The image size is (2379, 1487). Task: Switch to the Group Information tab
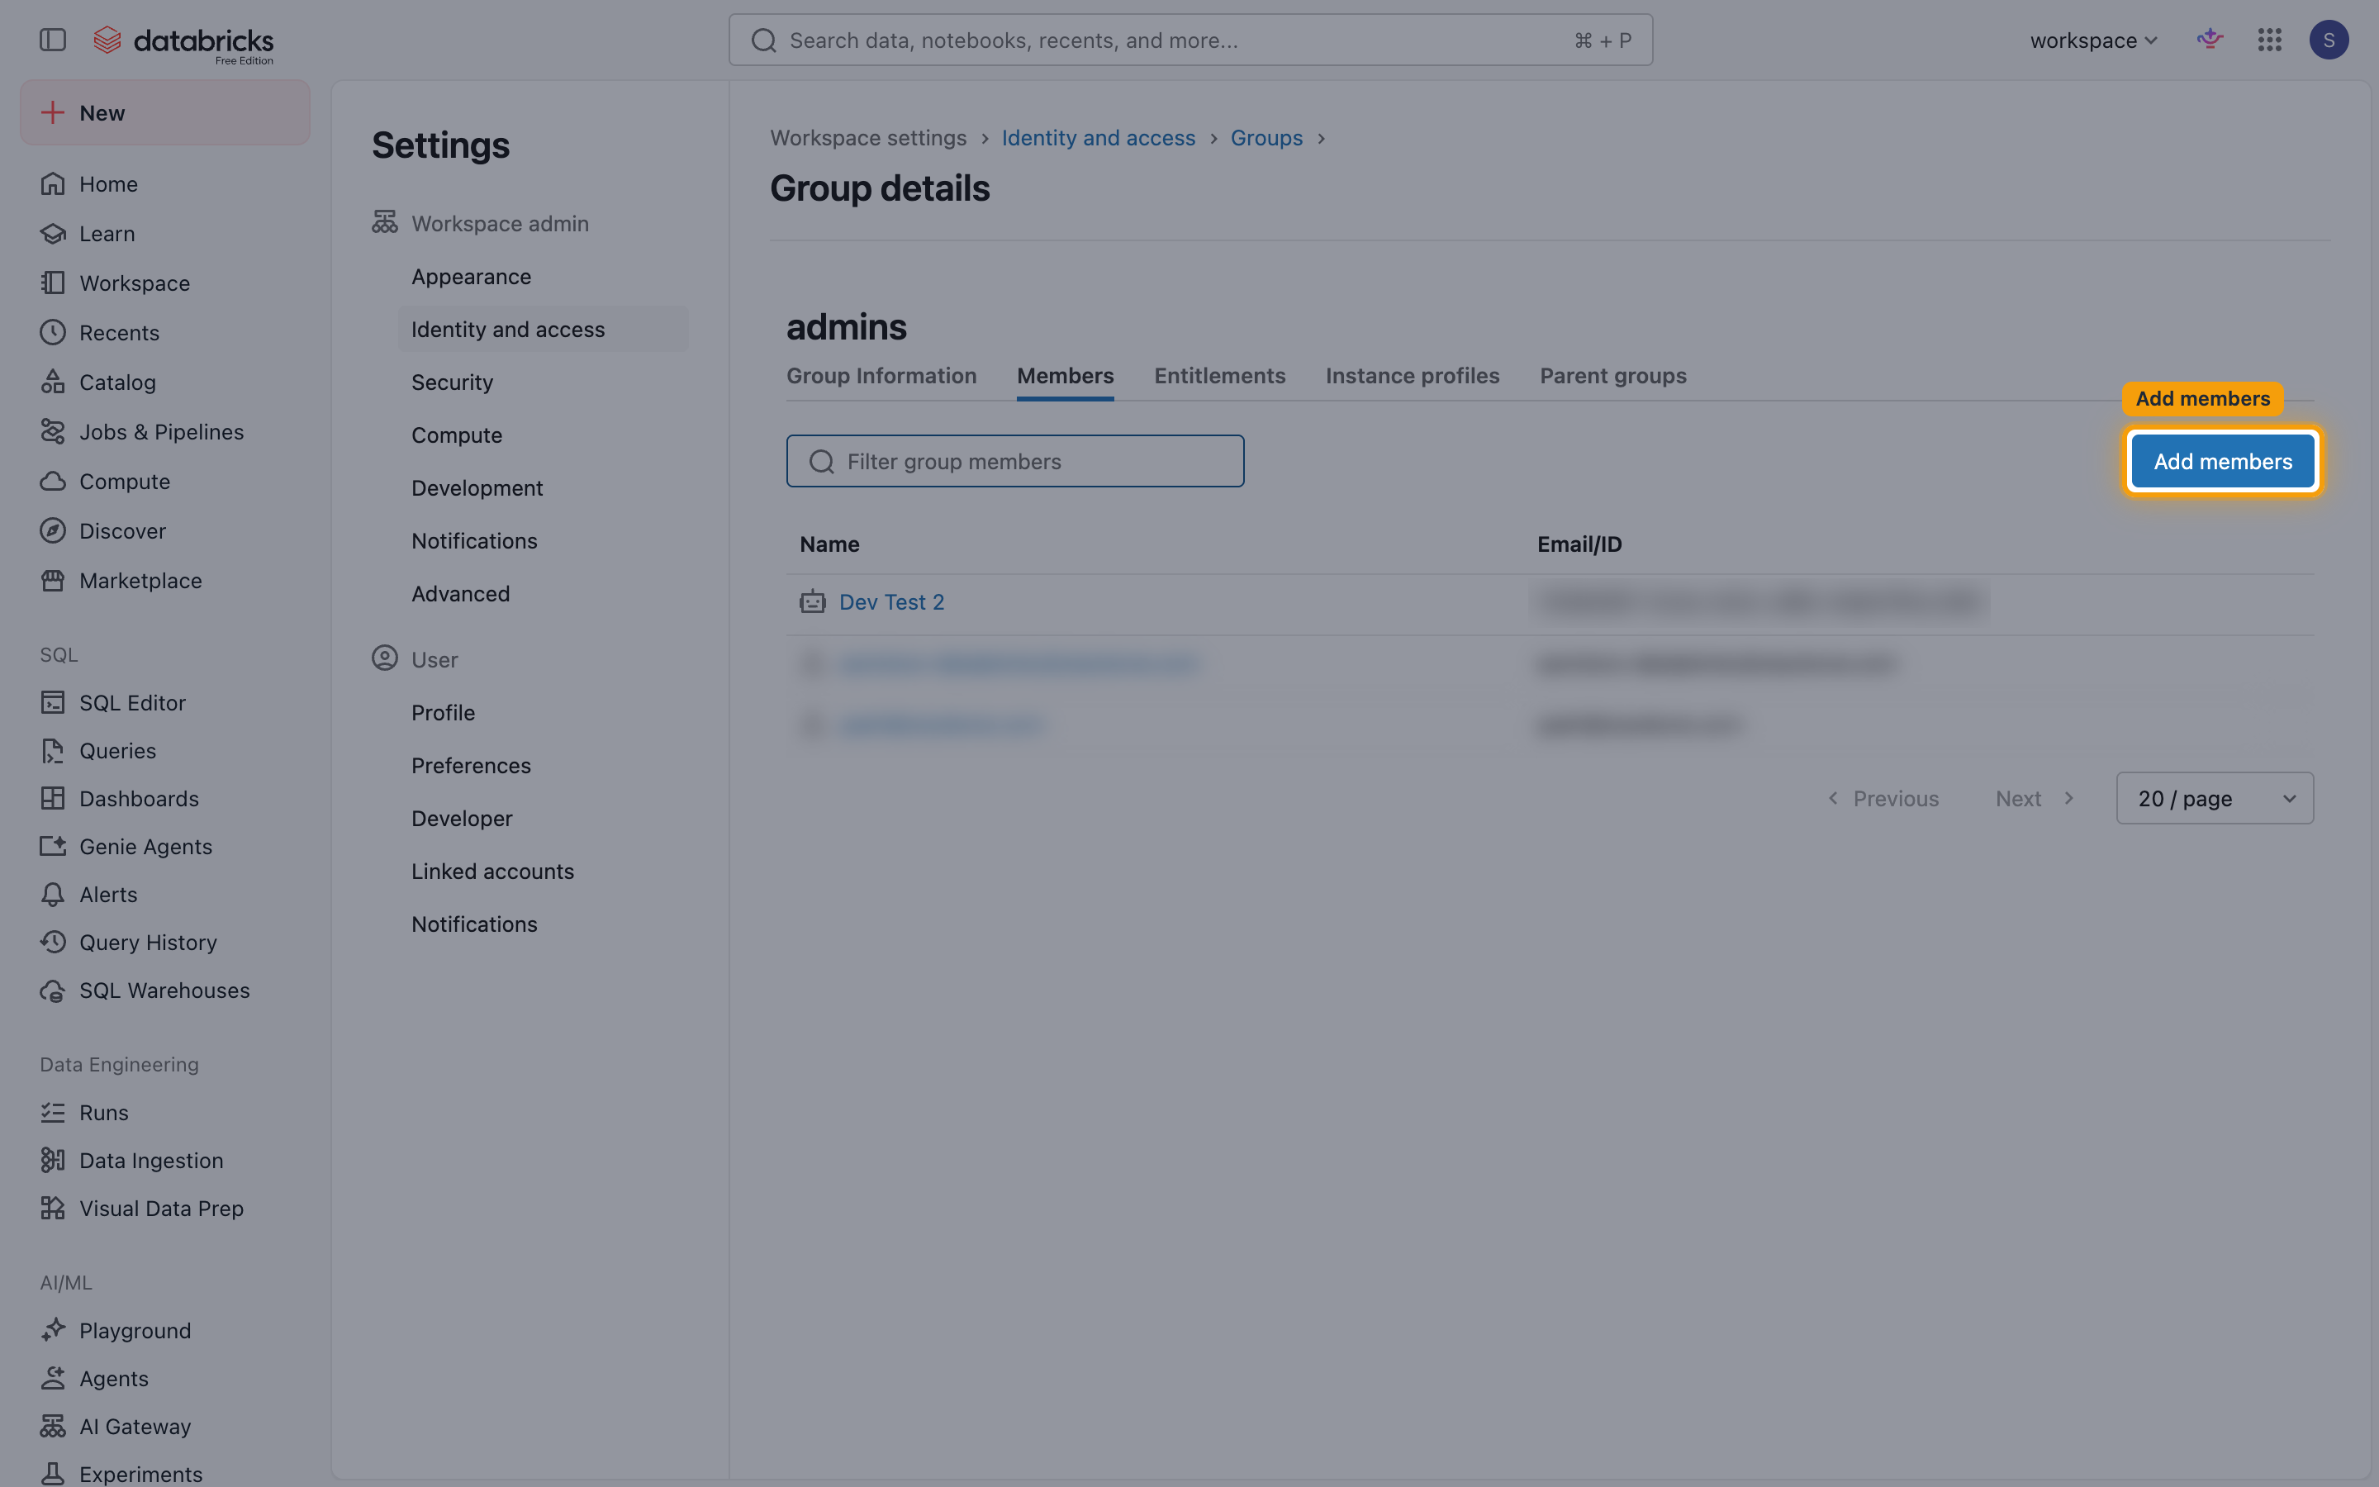(x=882, y=376)
